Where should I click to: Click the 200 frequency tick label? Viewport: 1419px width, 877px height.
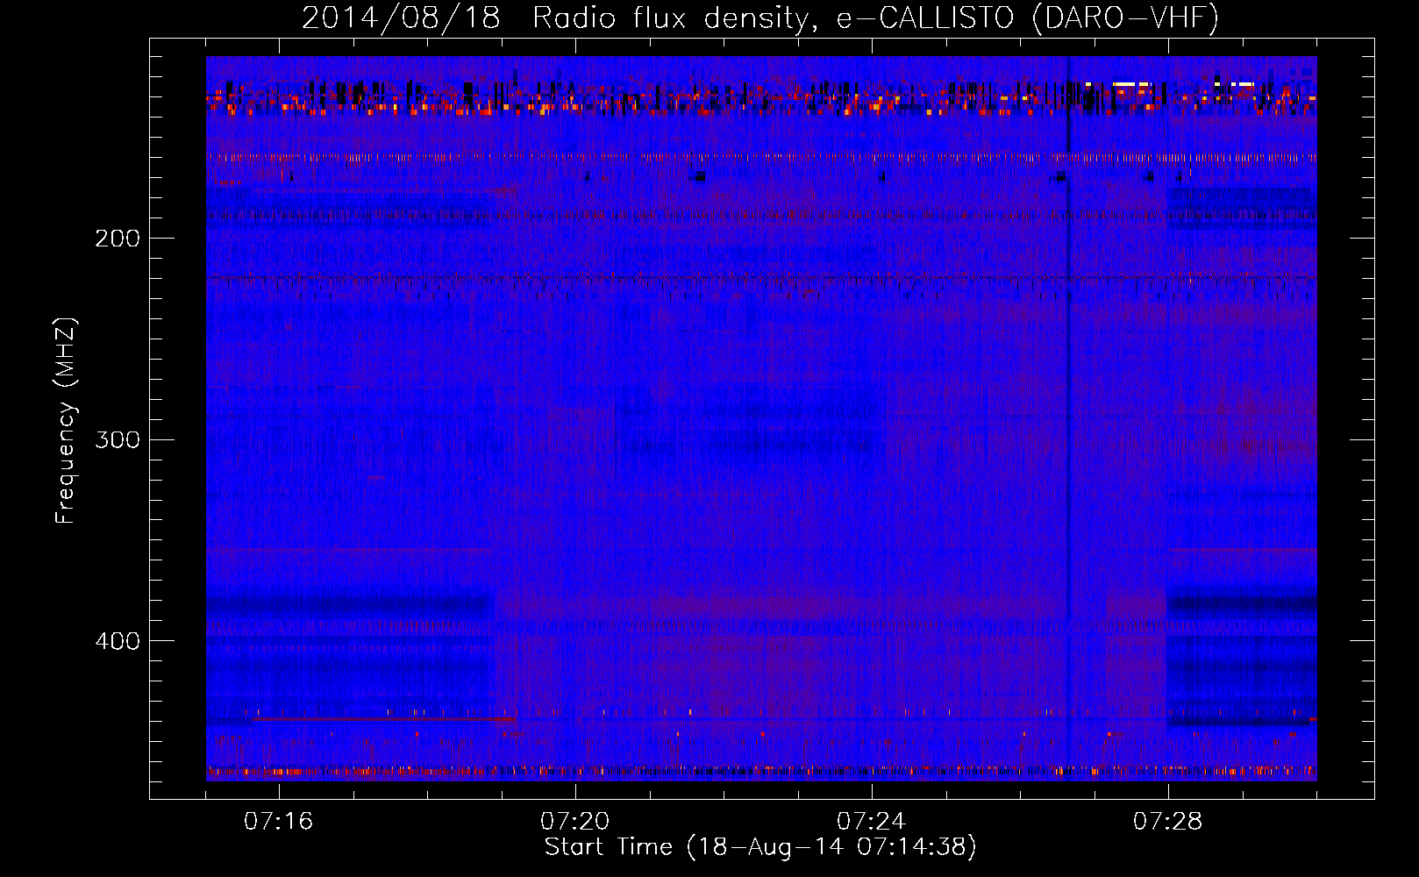tap(118, 239)
